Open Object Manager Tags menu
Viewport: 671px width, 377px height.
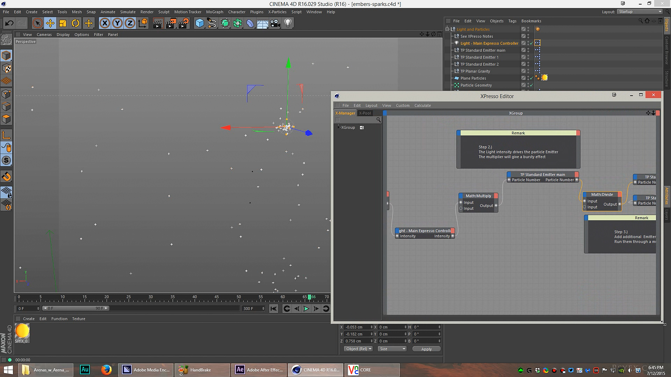click(x=512, y=21)
